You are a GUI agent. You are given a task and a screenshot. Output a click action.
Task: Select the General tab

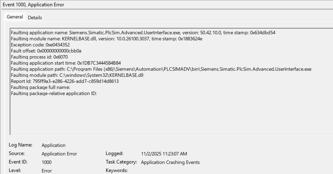[15, 17]
